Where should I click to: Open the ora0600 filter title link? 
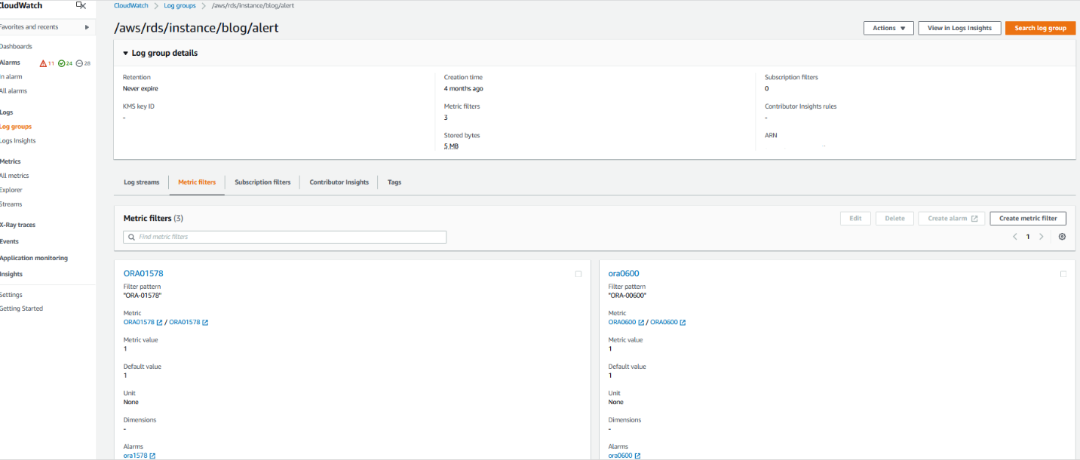point(624,274)
